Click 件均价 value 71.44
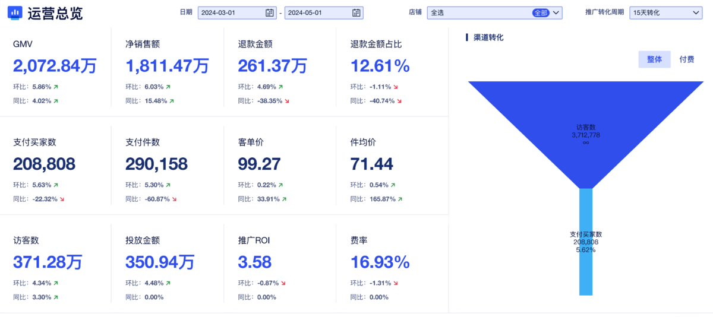This screenshot has width=713, height=317. point(372,164)
